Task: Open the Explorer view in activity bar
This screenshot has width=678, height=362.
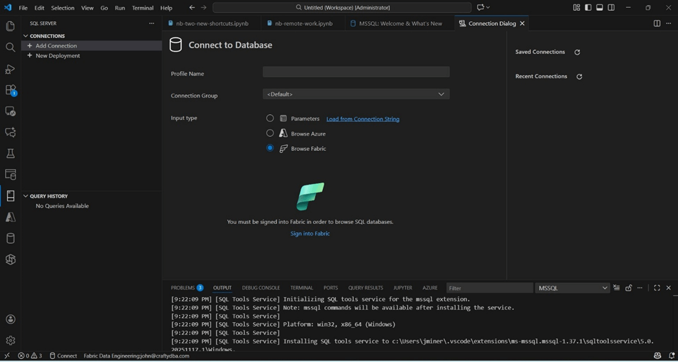Action: click(10, 26)
